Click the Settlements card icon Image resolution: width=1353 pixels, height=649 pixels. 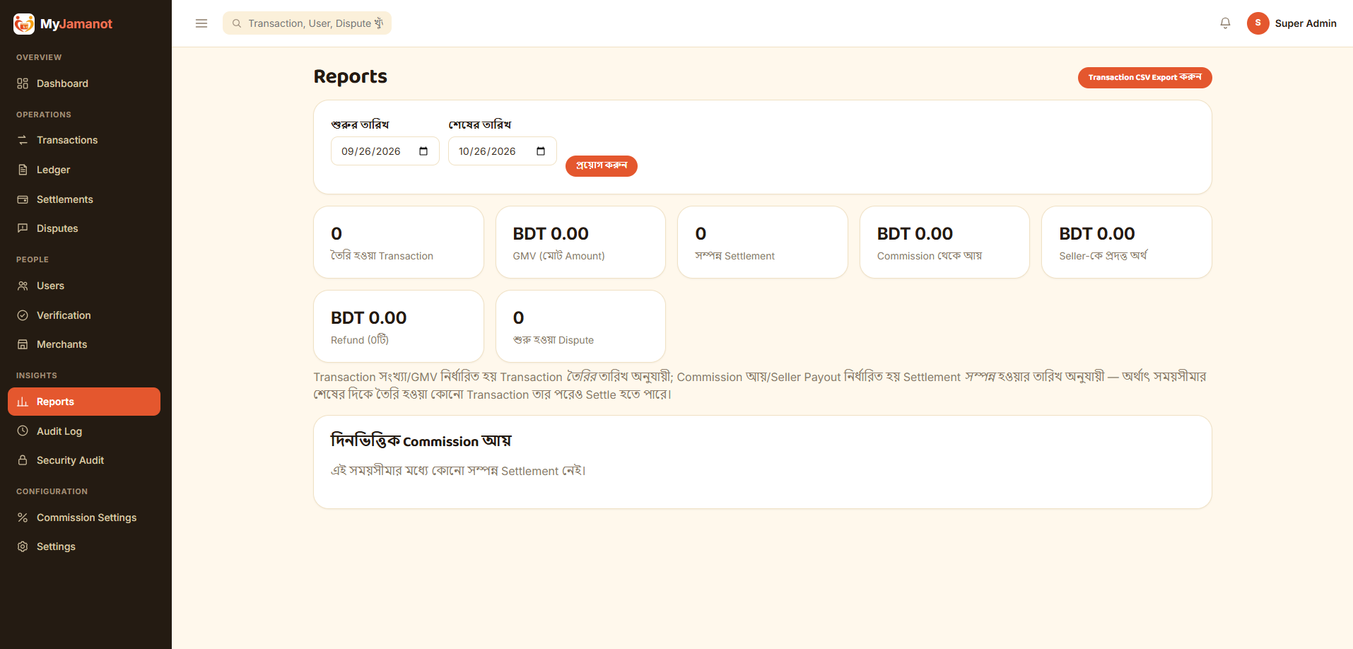(x=23, y=199)
